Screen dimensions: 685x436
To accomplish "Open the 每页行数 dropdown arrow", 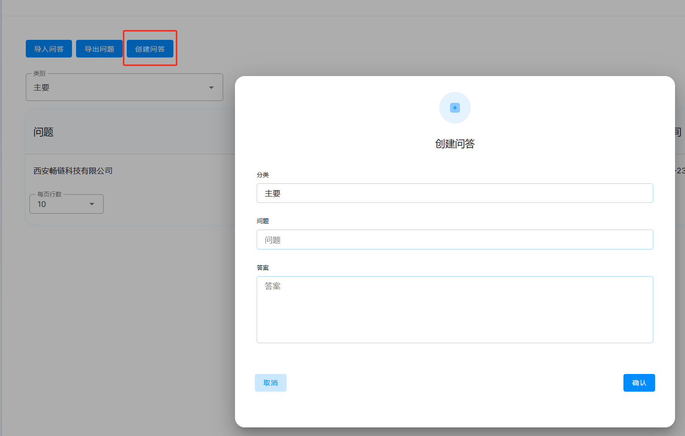I will pyautogui.click(x=92, y=204).
